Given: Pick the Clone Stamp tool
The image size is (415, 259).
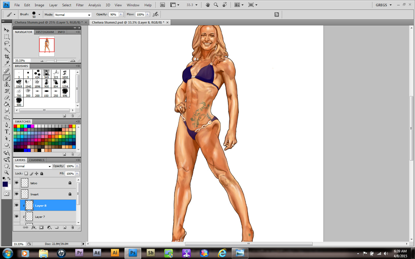Looking at the screenshot, I should [7, 84].
